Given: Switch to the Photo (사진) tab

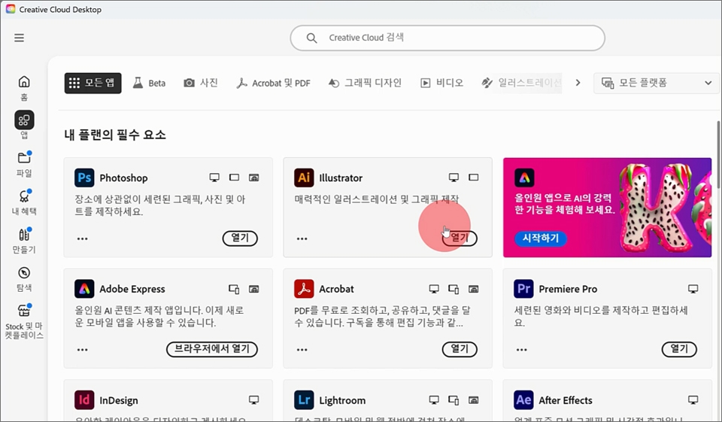Looking at the screenshot, I should coord(201,83).
